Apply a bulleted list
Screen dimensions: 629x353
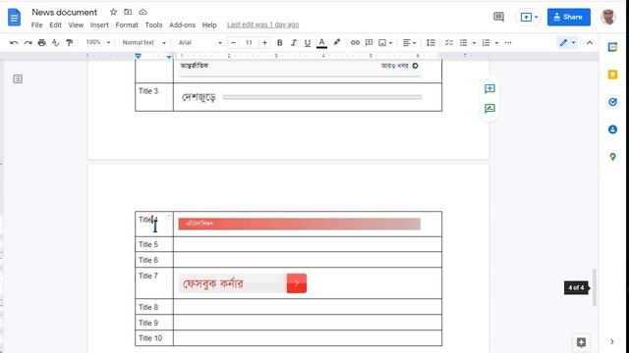tap(463, 42)
